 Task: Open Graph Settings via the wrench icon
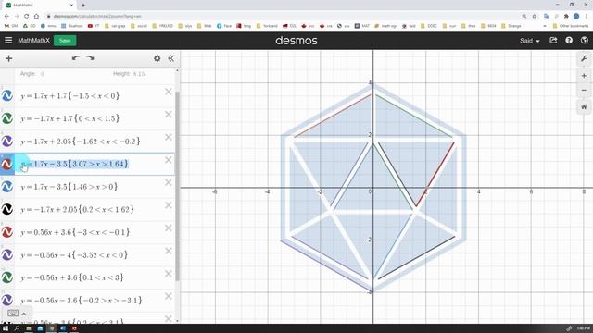[x=584, y=59]
